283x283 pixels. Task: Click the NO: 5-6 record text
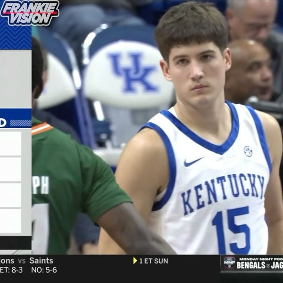pyautogui.click(x=44, y=270)
